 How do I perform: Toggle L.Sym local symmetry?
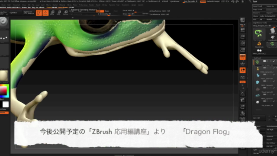pos(242,77)
